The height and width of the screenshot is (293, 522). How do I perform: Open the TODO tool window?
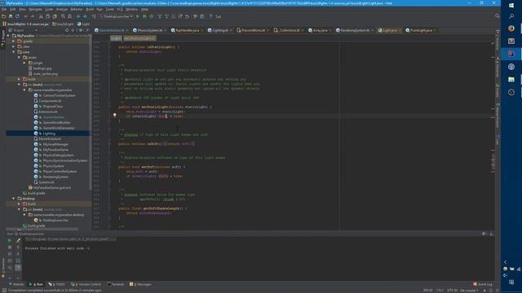(x=56, y=284)
